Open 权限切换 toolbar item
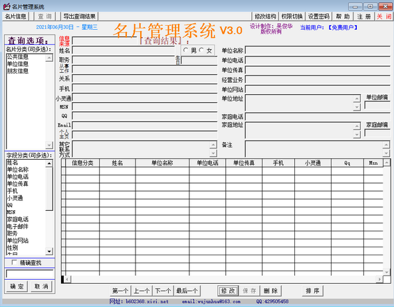The height and width of the screenshot is (307, 394). [292, 17]
